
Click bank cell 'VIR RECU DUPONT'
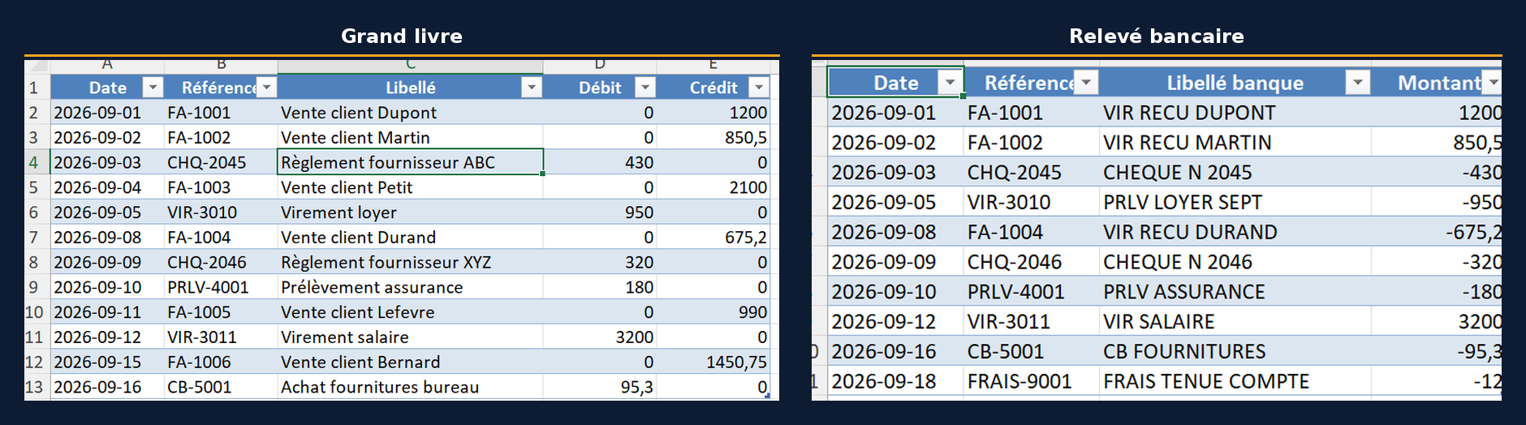[x=1235, y=113]
